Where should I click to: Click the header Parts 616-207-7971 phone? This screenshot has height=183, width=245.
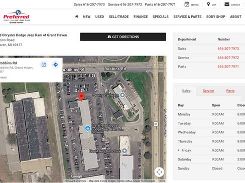click(x=160, y=4)
